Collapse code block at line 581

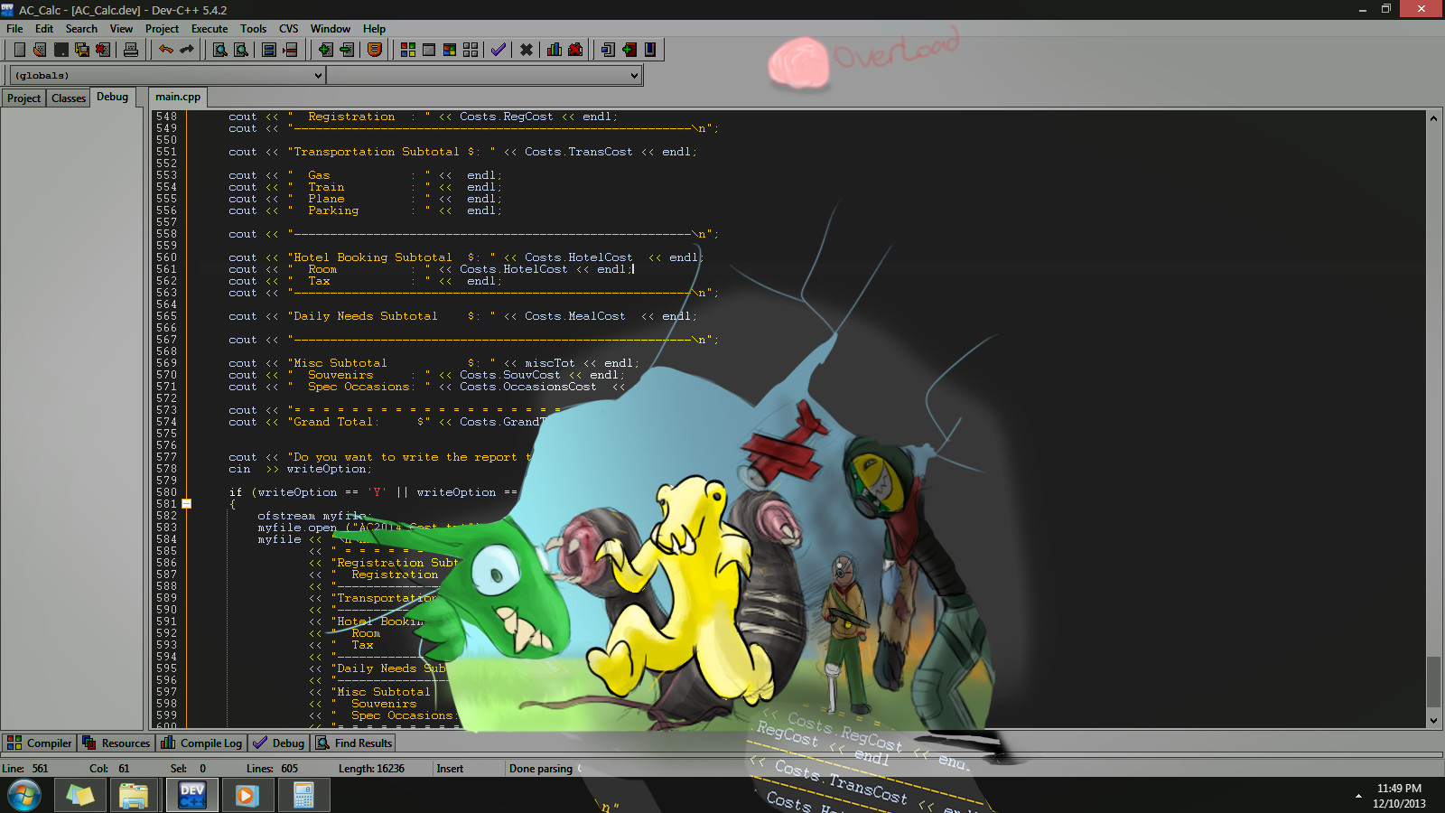pos(187,504)
